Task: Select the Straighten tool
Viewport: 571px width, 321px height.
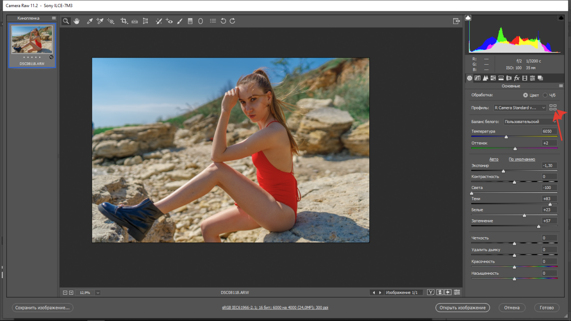Action: click(x=135, y=21)
